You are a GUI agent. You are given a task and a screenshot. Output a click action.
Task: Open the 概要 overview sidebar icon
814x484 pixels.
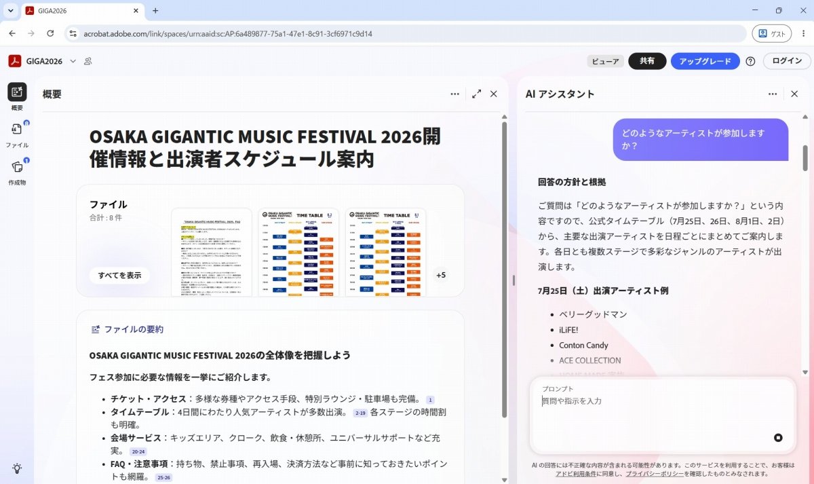click(17, 92)
